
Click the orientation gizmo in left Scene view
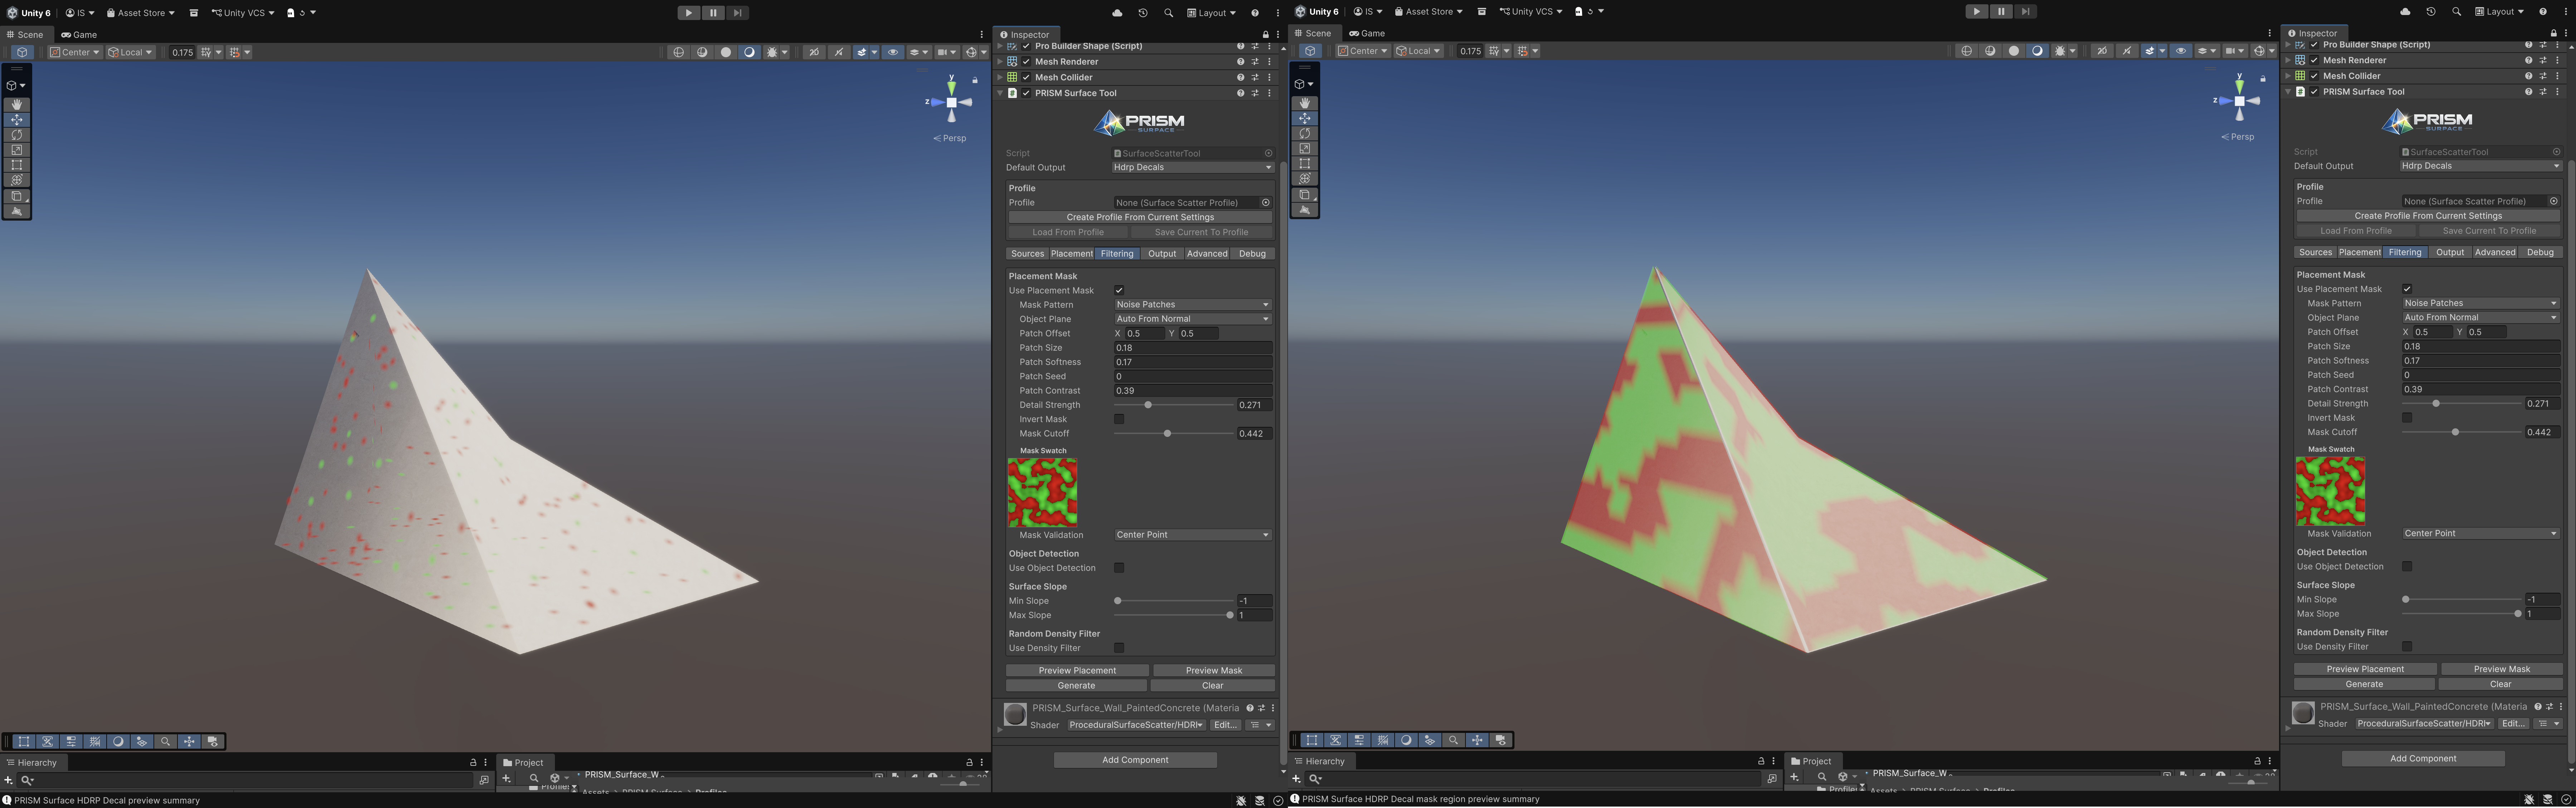tap(951, 102)
